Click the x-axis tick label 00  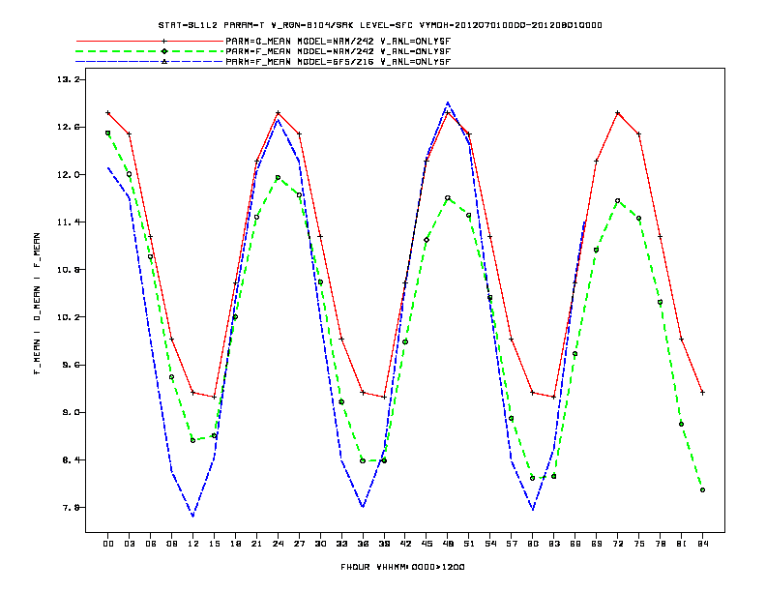click(108, 544)
